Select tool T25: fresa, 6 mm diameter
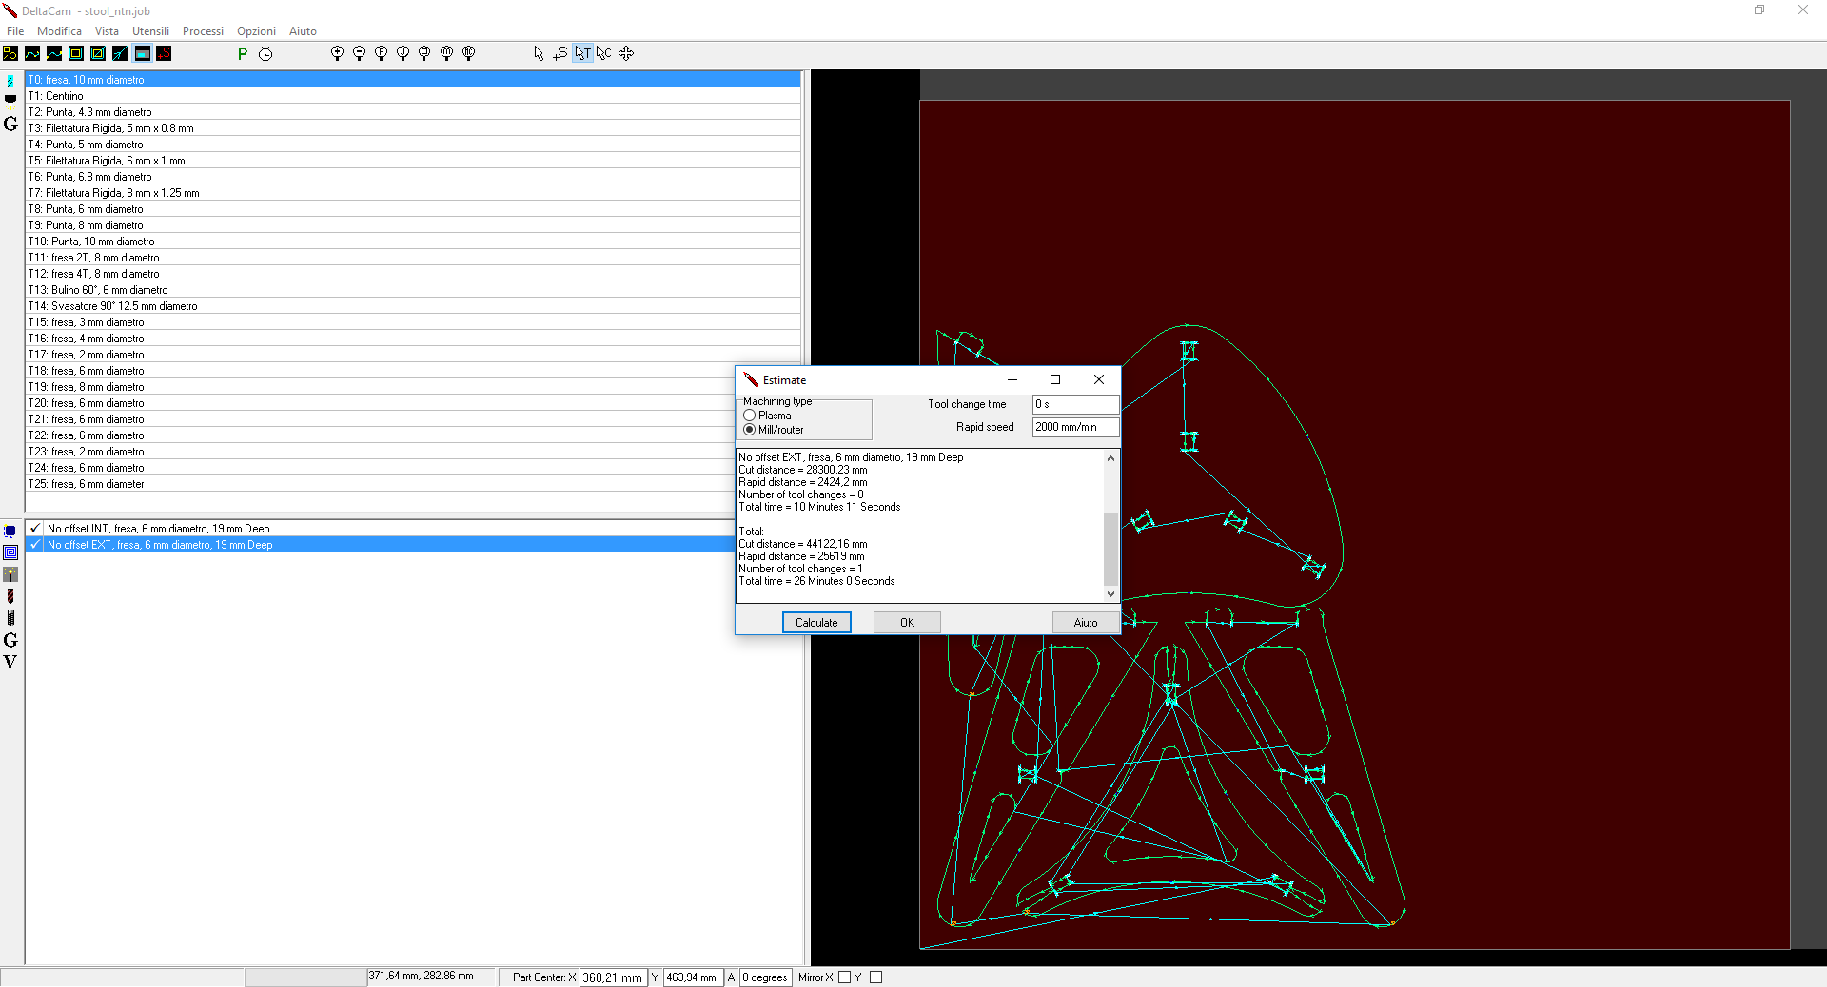This screenshot has height=987, width=1827. 413,484
